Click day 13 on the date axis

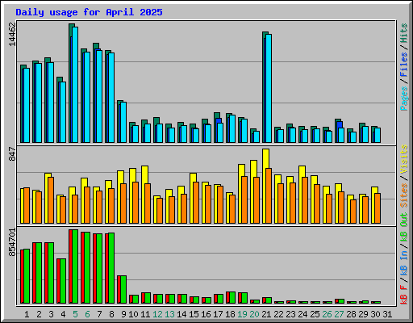pyautogui.click(x=169, y=314)
